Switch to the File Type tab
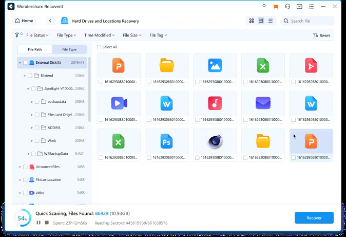346x237 pixels. coord(69,49)
